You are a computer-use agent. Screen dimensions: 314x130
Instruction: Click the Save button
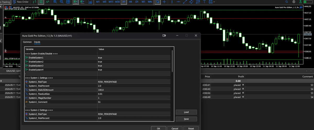point(186,119)
